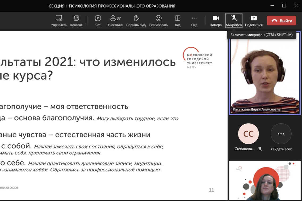Click the muted microphone icon beside Степанова

click(260, 149)
